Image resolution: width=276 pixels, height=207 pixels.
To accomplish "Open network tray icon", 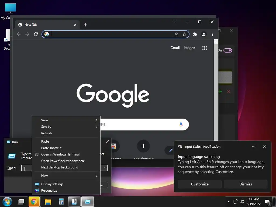I will (235, 202).
